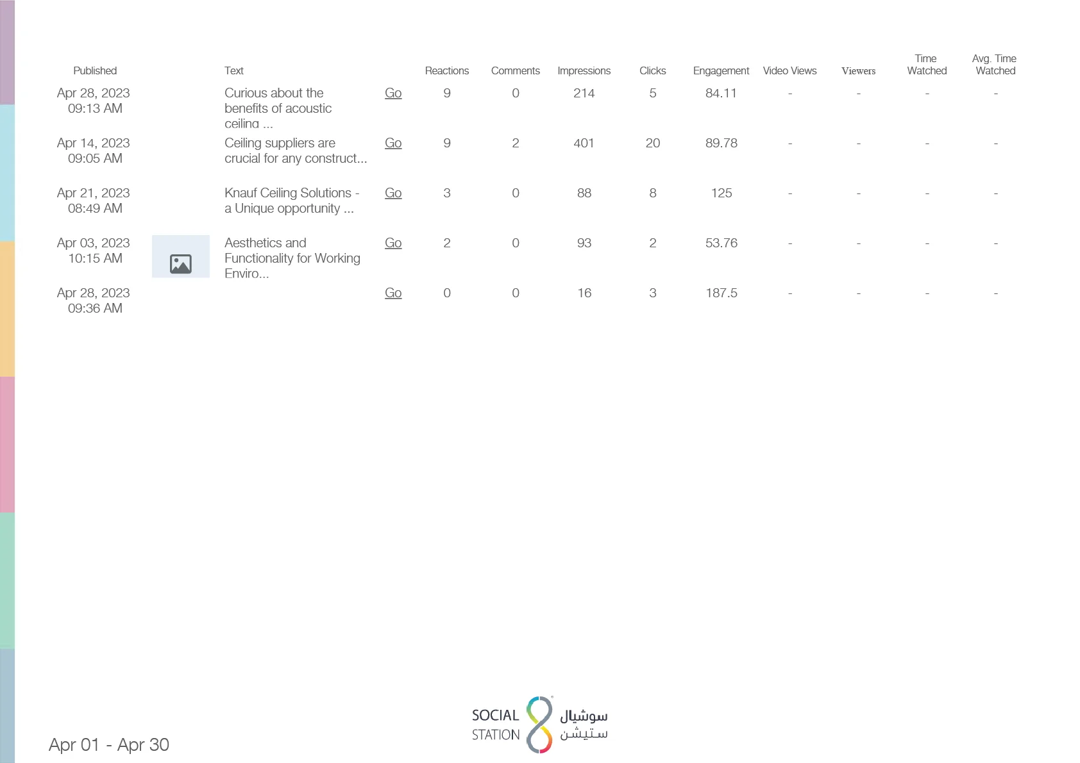Screen dimensions: 1080x763
Task: Click the Reactions column header
Action: pyautogui.click(x=447, y=70)
